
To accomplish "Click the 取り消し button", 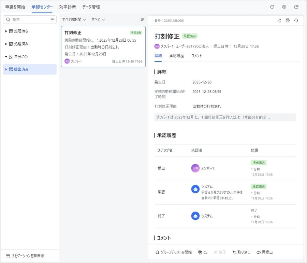I will click(241, 252).
